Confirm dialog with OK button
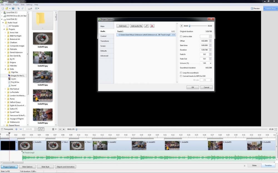 pos(193,87)
